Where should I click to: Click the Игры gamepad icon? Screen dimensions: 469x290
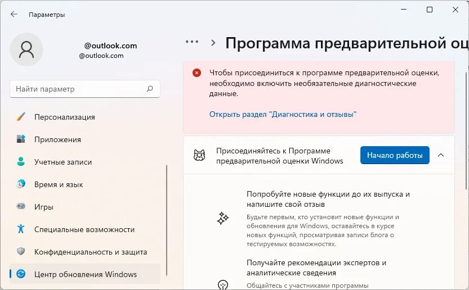pos(21,206)
